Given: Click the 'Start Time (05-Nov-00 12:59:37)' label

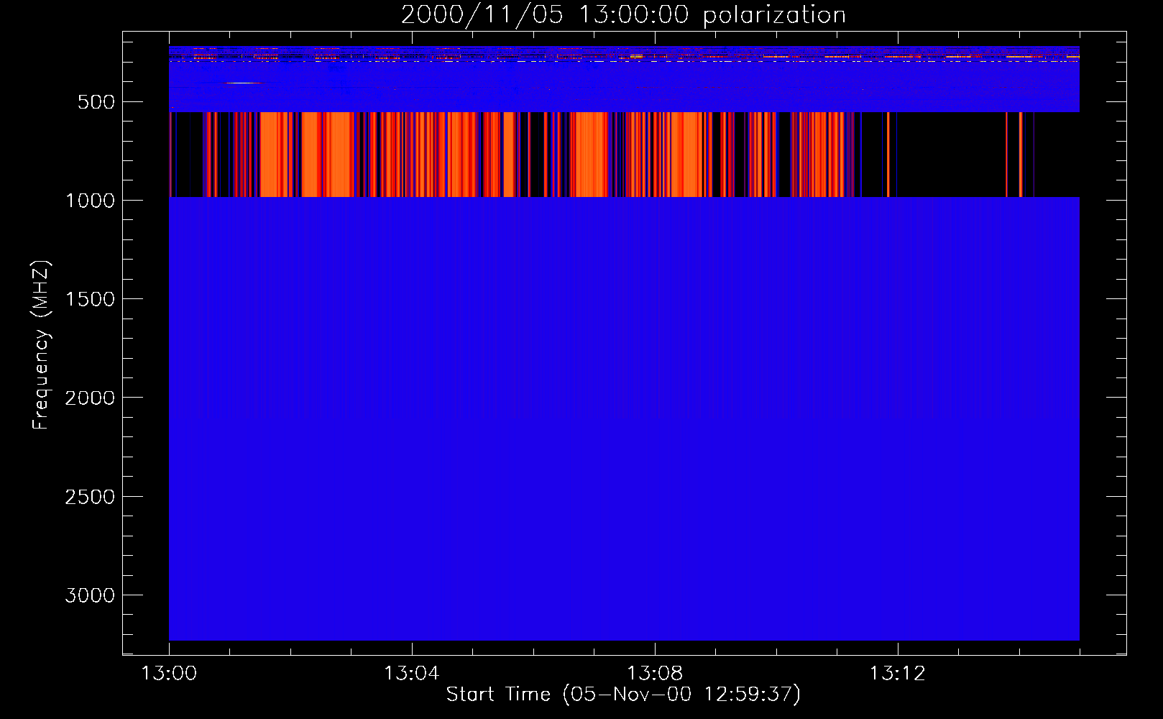Looking at the screenshot, I should click(x=623, y=695).
